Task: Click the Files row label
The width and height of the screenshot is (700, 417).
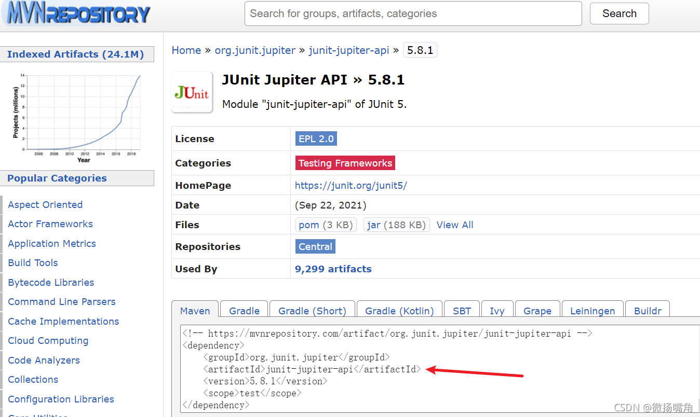Action: 187,225
